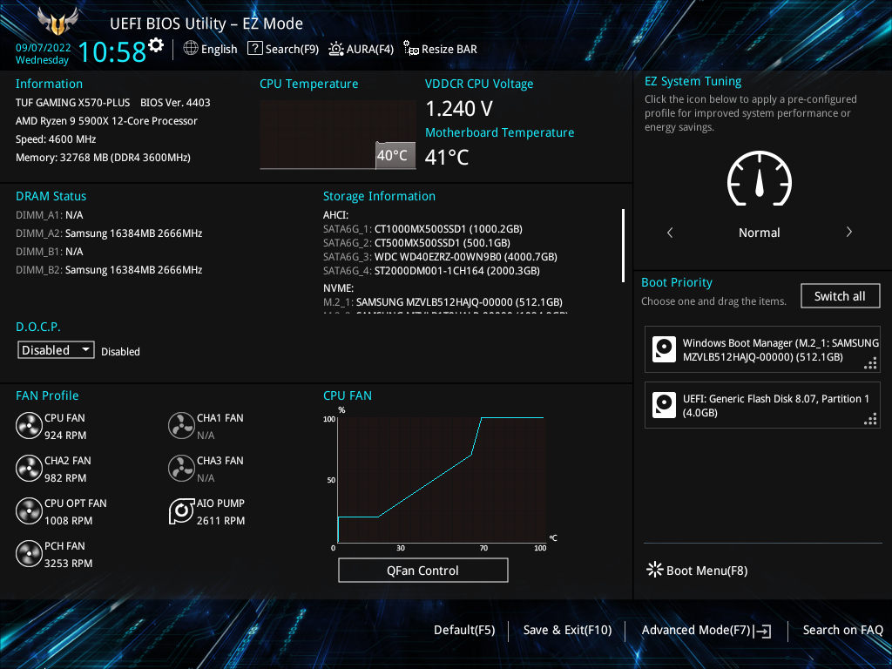Click DIMM_B2 Samsung 16384MB entry

[109, 270]
